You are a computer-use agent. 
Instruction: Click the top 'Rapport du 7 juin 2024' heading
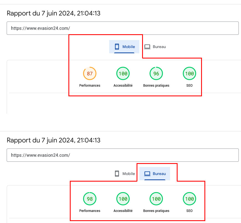click(x=53, y=13)
